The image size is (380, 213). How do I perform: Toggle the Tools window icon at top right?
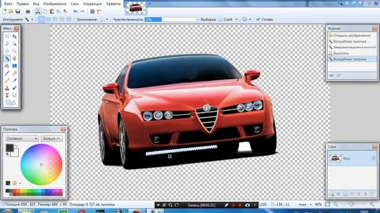[341, 3]
